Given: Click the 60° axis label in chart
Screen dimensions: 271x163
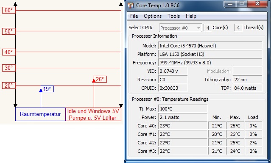Looking at the screenshot, I should click(9, 10).
